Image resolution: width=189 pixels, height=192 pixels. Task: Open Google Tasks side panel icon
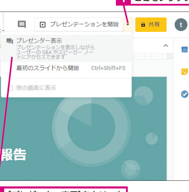click(x=184, y=94)
